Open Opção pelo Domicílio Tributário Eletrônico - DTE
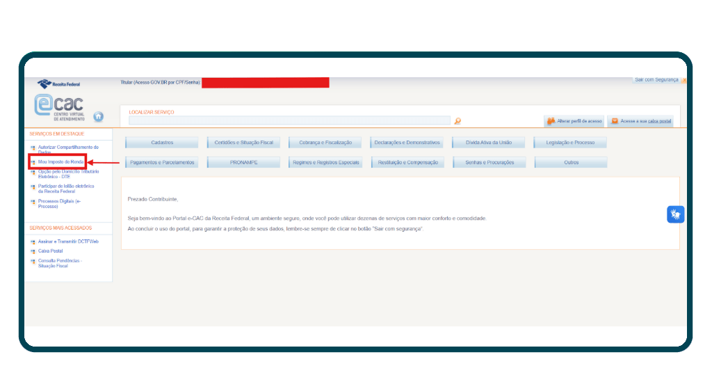The height and width of the screenshot is (373, 712). point(69,175)
